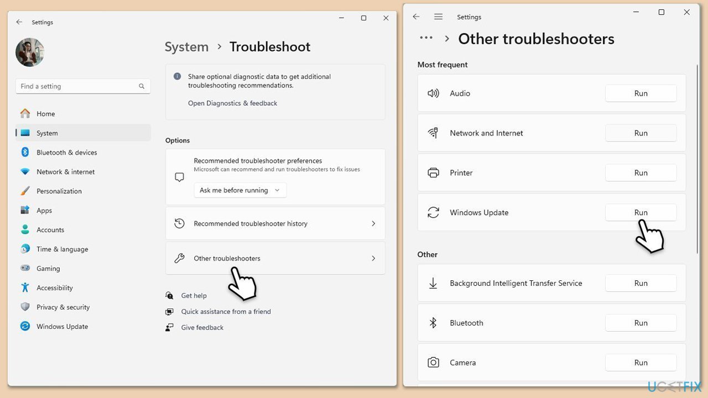Click the Recommended troubleshooter history clock icon

point(179,223)
